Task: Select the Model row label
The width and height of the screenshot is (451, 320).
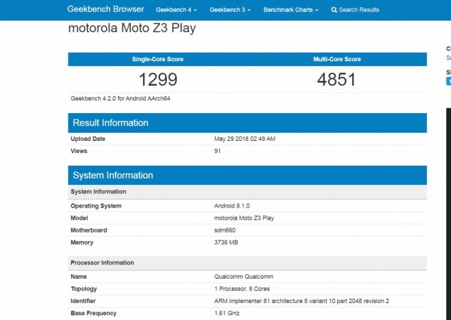Action: [x=79, y=218]
